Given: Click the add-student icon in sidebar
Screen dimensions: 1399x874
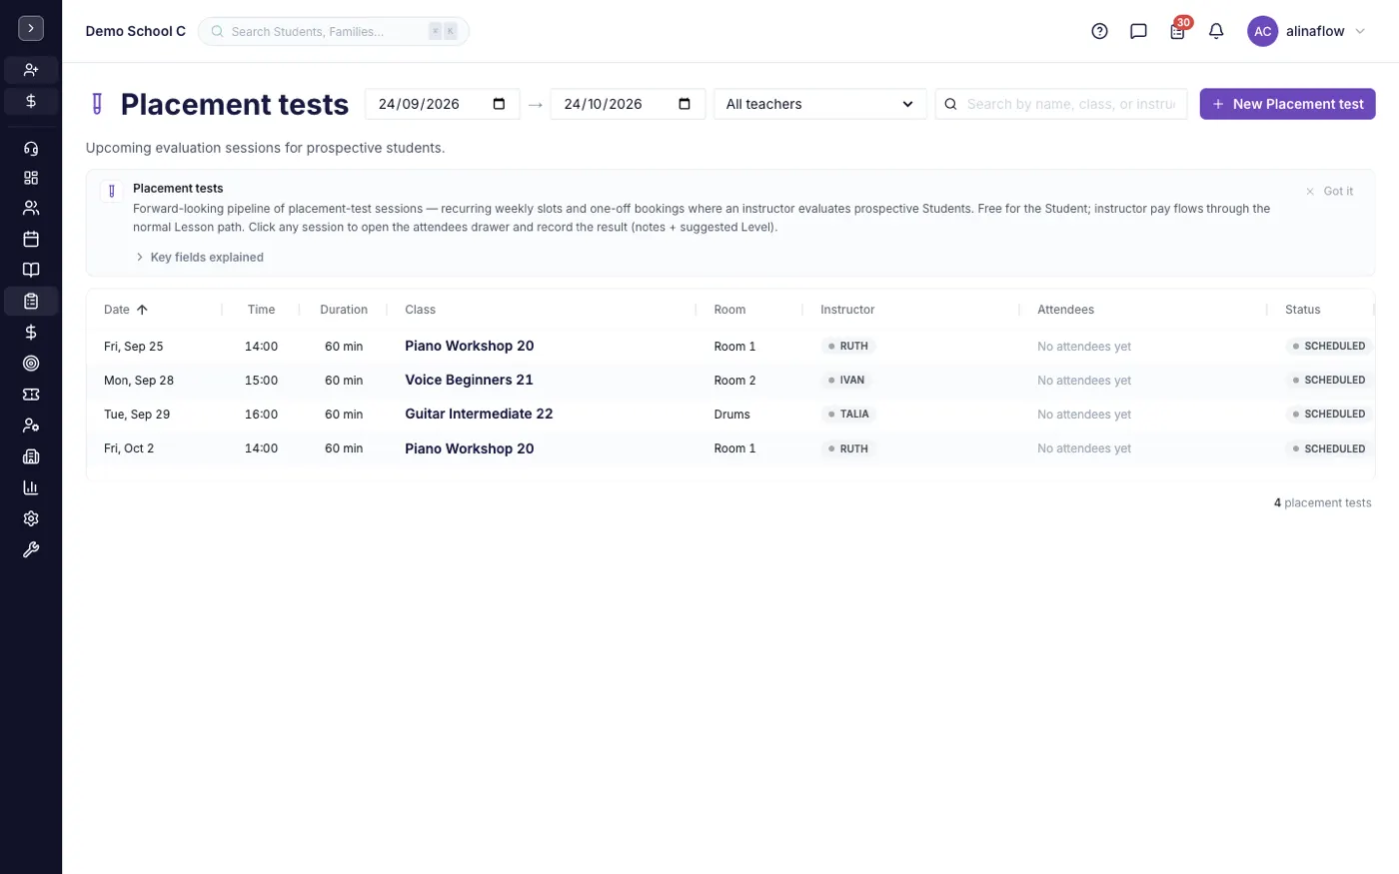Looking at the screenshot, I should (31, 70).
